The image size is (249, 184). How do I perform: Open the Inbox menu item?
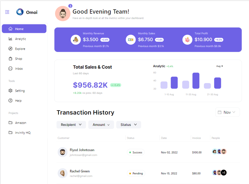tap(19, 69)
